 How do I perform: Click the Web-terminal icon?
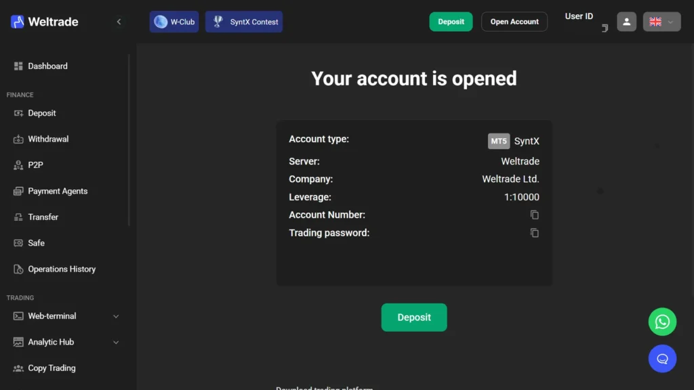(x=18, y=316)
